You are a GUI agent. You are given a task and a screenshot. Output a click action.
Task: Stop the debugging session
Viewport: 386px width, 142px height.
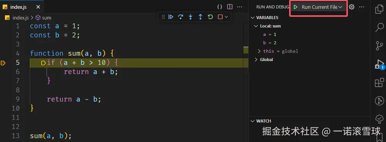220,17
